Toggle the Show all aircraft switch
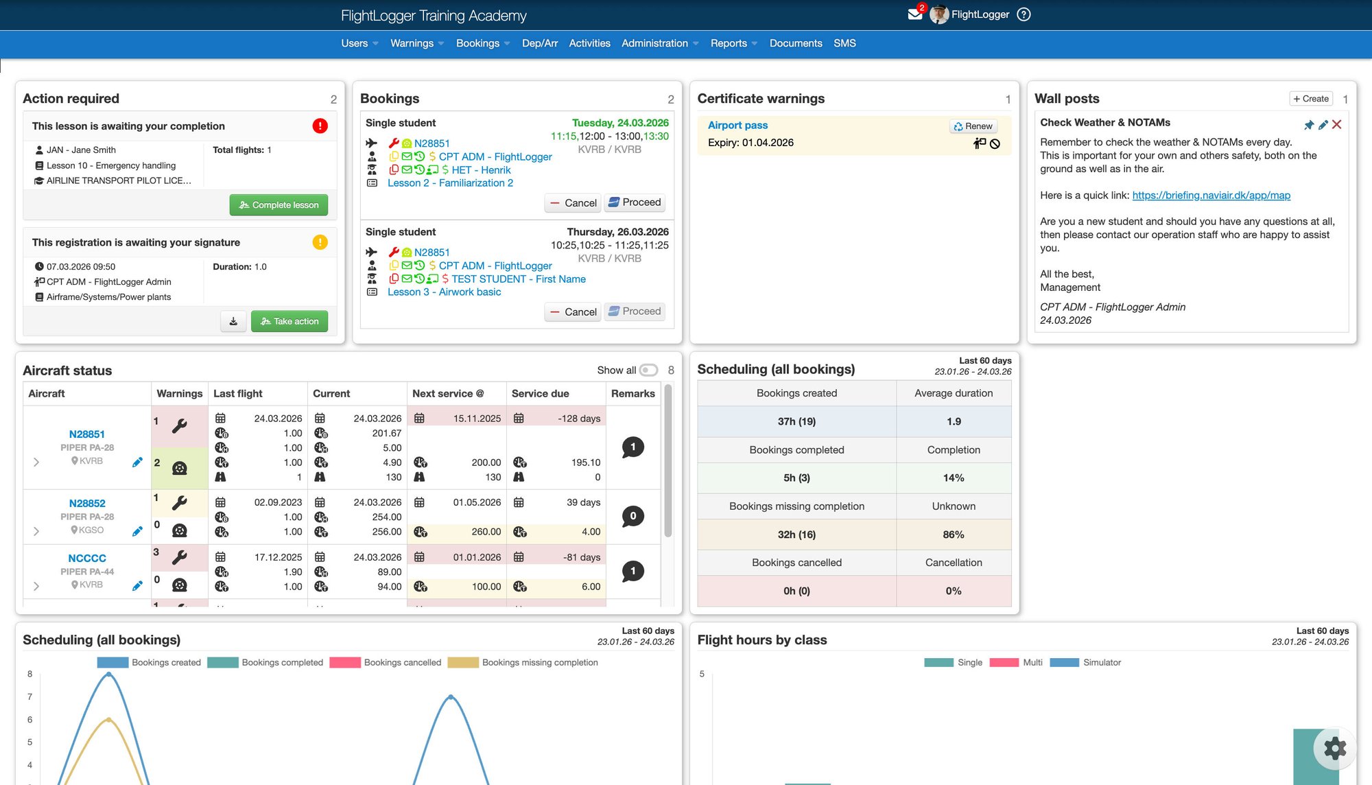Screen dimensions: 1372x785 [648, 370]
